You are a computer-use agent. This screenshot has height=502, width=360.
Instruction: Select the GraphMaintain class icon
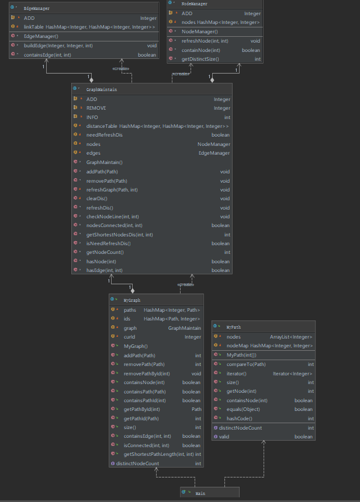point(76,90)
